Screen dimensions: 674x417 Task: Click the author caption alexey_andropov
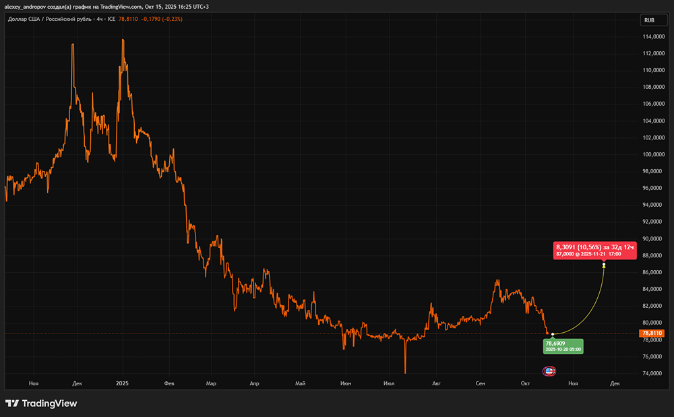pyautogui.click(x=24, y=7)
